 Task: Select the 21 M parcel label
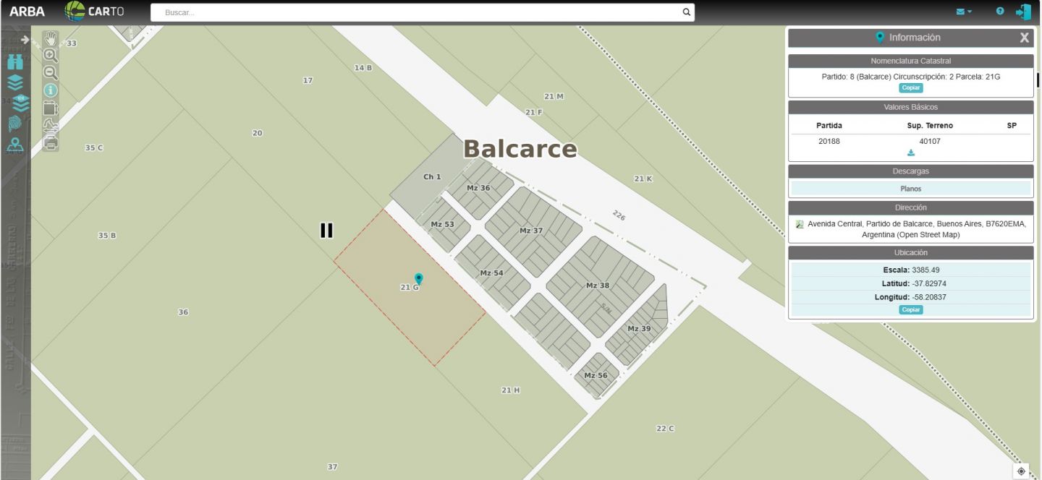point(554,97)
